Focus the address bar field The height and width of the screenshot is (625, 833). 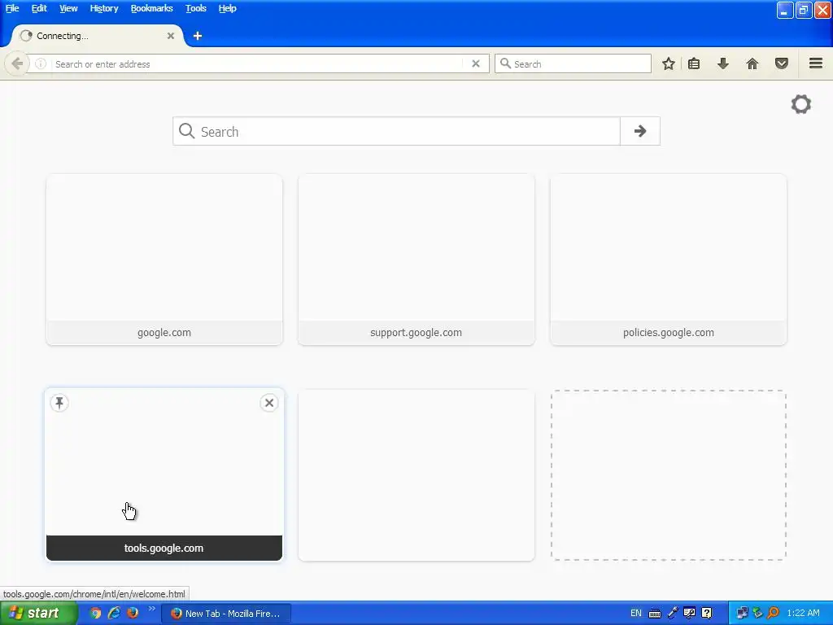pos(258,63)
